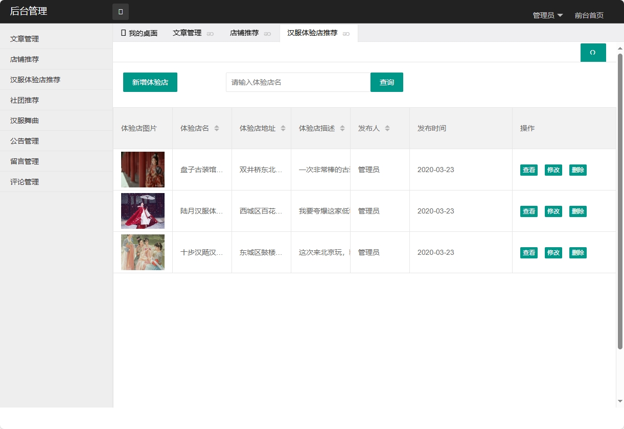Close the active 汉服体验店推荐 tab
Screen dimensions: 624x429
[346, 33]
